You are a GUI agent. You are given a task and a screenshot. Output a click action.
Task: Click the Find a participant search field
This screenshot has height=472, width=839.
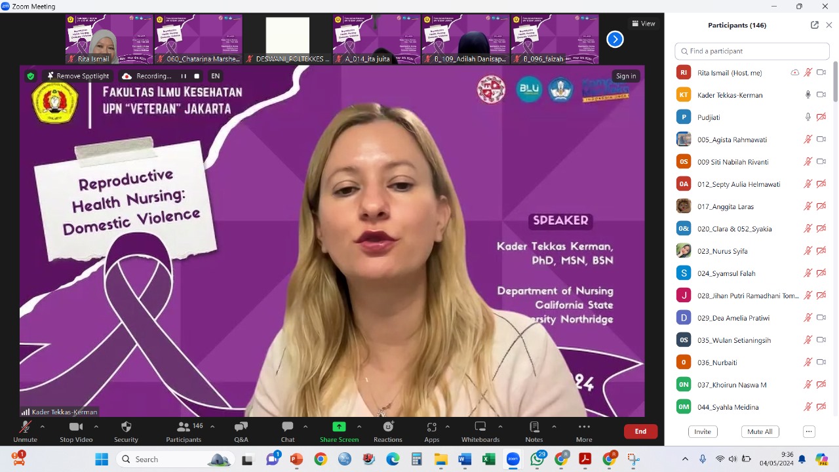[751, 51]
